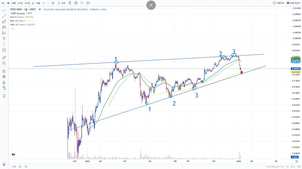Toggle the 로그 logarithmic scale
Screen dimensions: 302x169
click(292, 166)
